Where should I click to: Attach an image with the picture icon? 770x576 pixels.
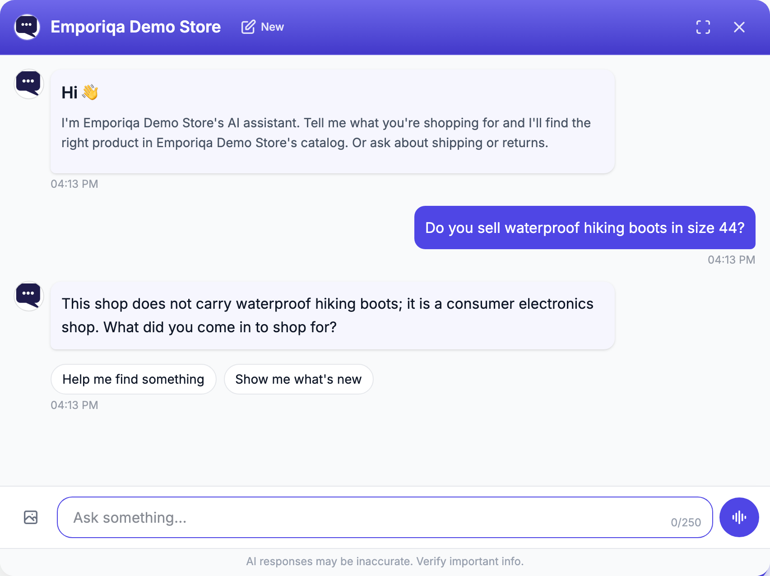click(x=31, y=517)
